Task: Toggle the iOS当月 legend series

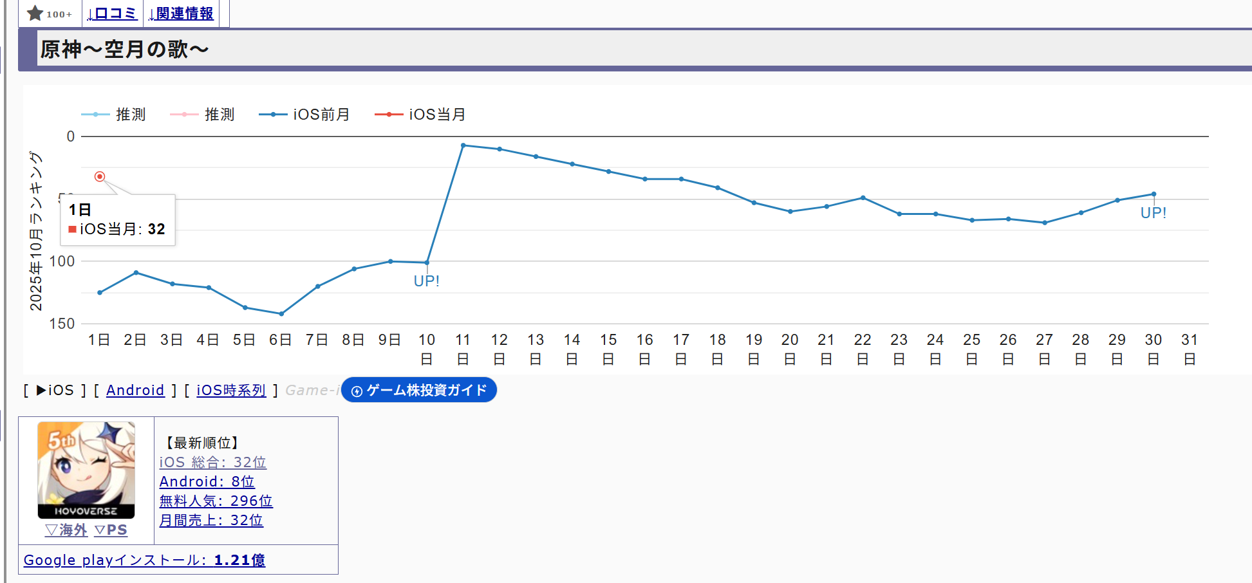Action: click(420, 115)
